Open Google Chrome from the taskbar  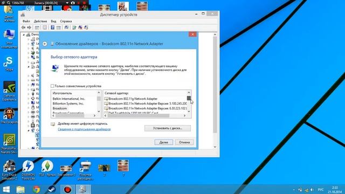click(x=37, y=189)
